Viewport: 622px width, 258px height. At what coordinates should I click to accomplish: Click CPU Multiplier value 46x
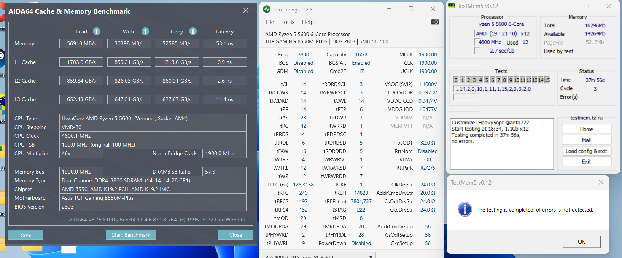point(81,153)
